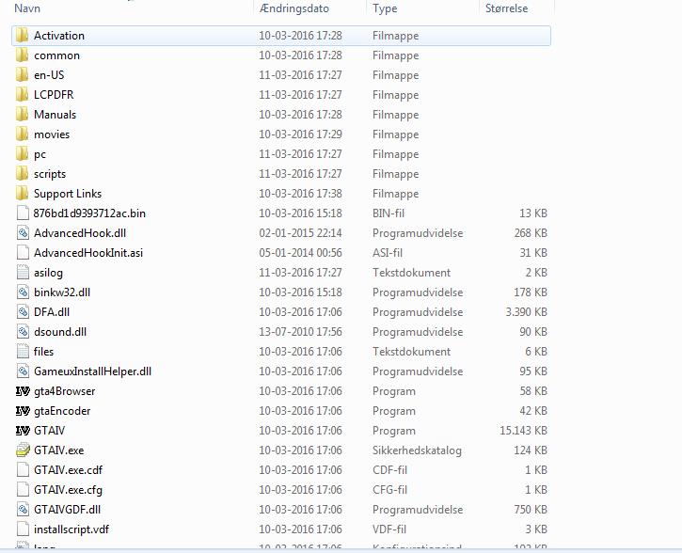This screenshot has height=553, width=682.
Task: Click date 05-01-2014 00:56
Action: click(x=300, y=253)
